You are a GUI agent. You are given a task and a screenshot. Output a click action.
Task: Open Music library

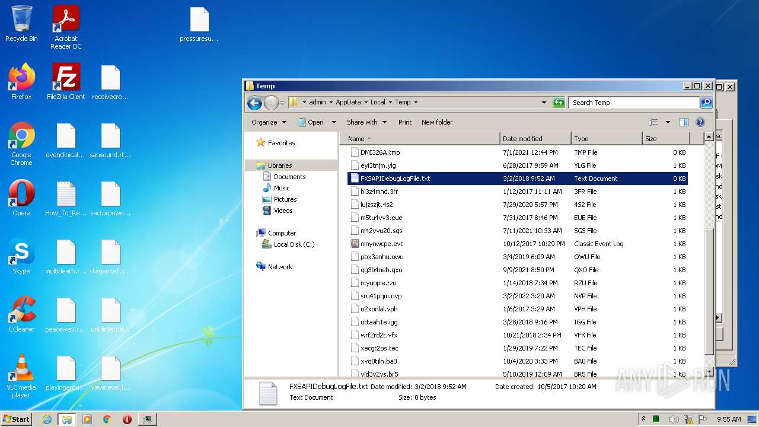(282, 188)
